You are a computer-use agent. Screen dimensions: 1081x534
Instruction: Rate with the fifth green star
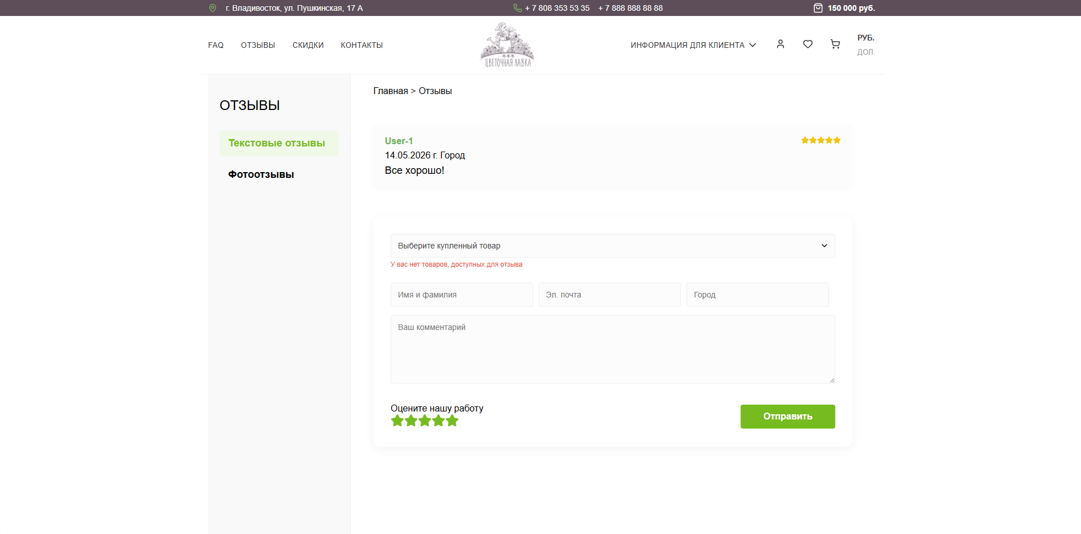point(452,421)
